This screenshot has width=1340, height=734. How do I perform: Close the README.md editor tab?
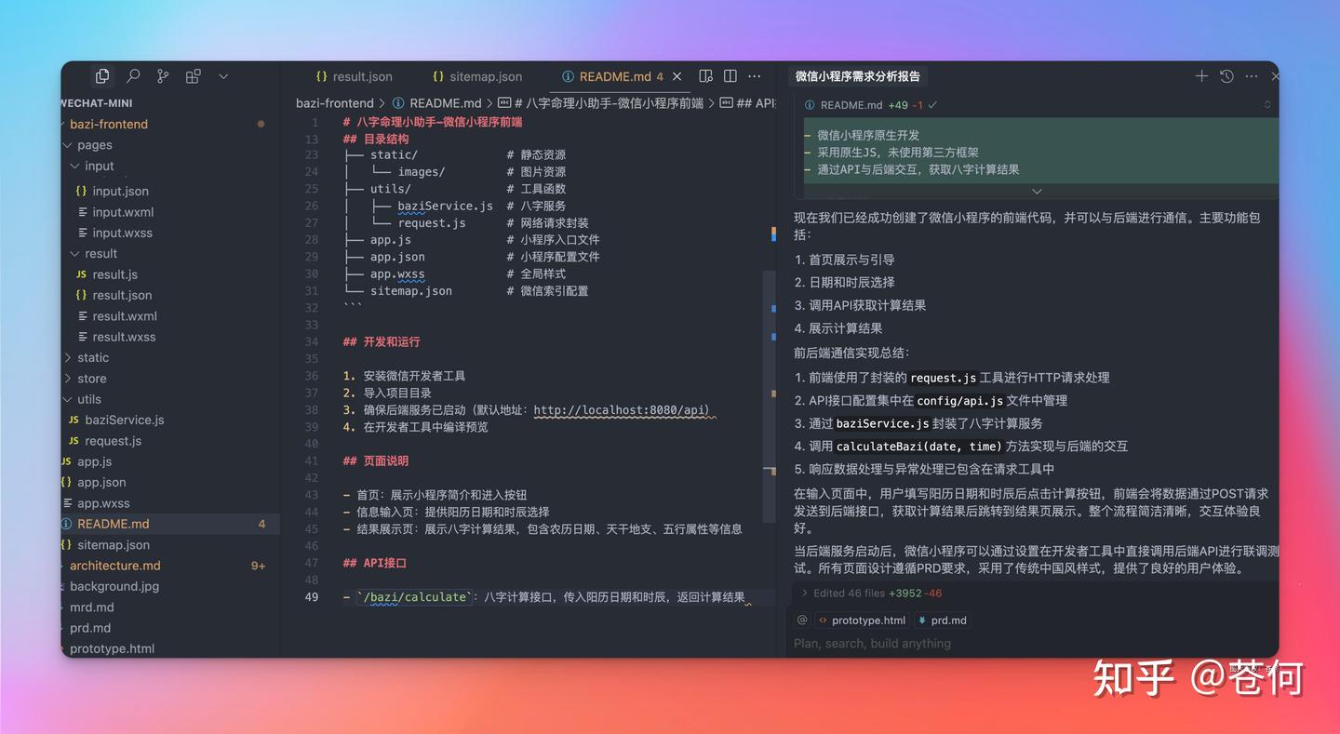pyautogui.click(x=677, y=76)
